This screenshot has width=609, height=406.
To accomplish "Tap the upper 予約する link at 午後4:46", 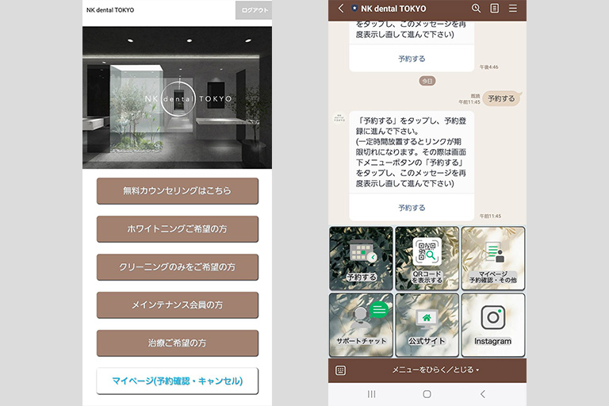I will pyautogui.click(x=412, y=59).
